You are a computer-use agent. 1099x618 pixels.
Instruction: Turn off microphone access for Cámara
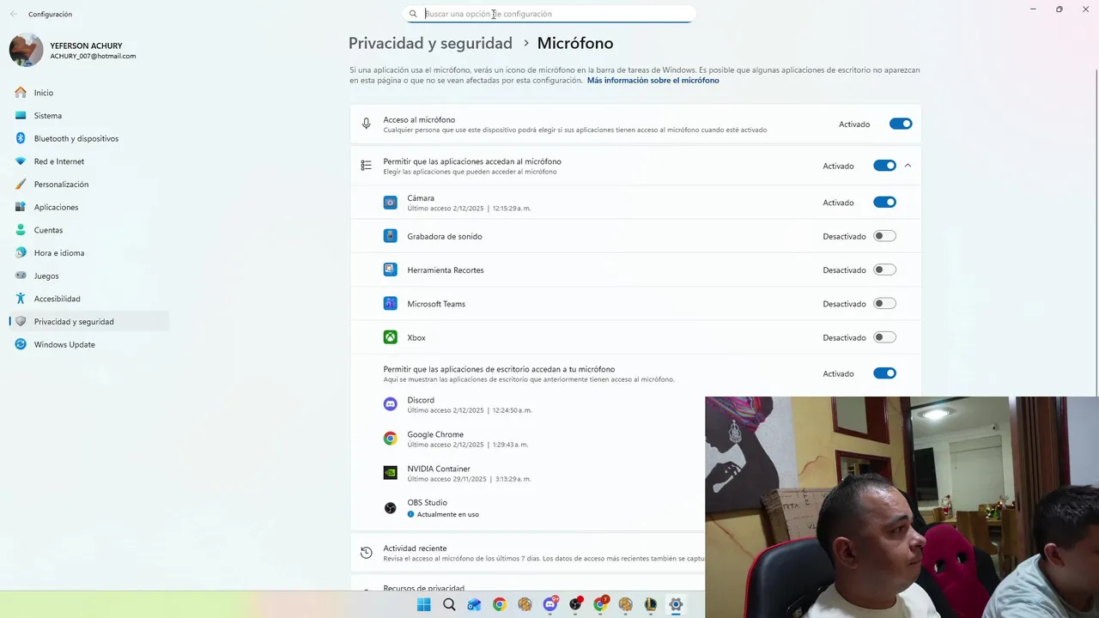884,203
